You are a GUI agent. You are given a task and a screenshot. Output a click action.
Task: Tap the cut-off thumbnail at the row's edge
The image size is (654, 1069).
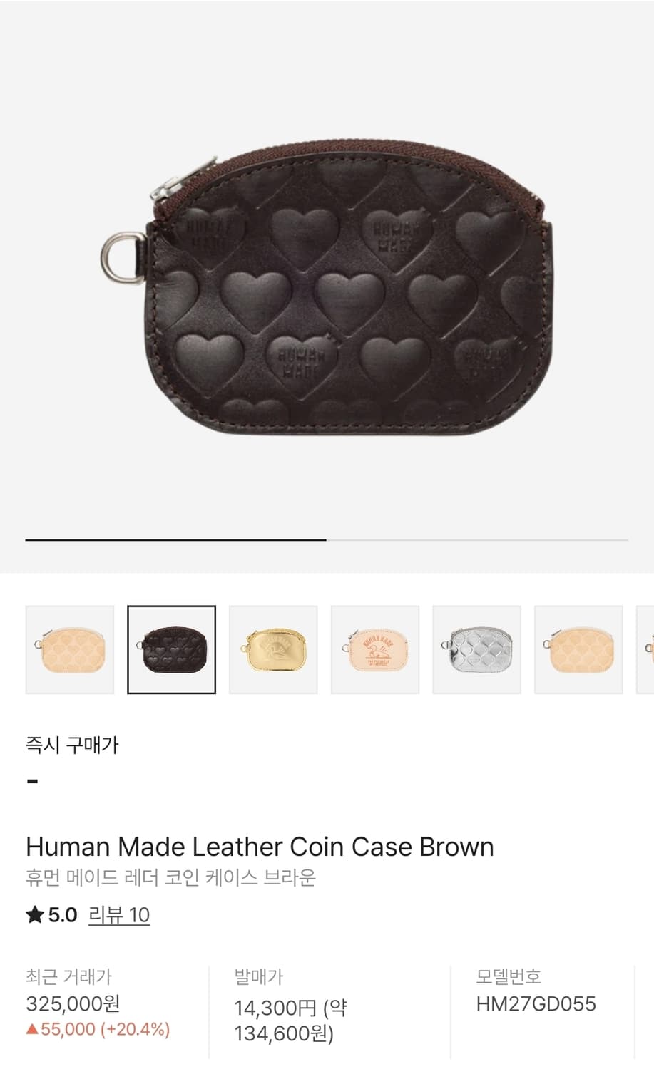point(645,649)
